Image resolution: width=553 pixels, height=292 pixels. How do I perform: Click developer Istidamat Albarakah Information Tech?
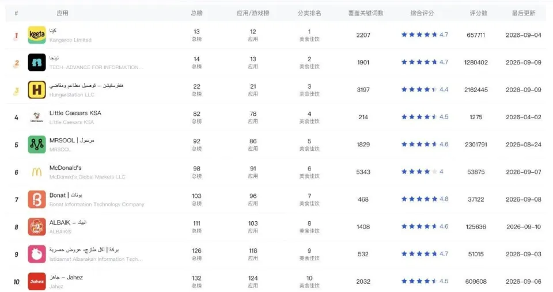coord(96,259)
